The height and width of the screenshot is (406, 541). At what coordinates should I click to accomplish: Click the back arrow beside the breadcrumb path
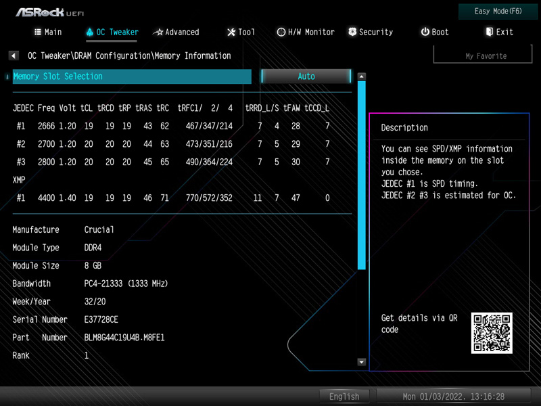click(14, 55)
